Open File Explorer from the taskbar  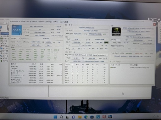pyautogui.click(x=80, y=117)
